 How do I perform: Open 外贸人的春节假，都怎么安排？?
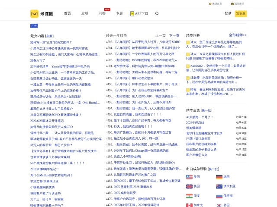(x=51, y=145)
